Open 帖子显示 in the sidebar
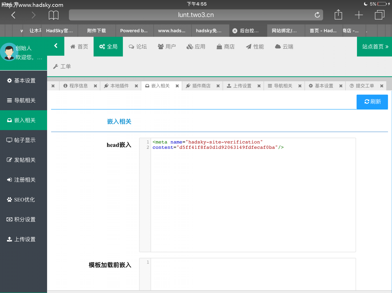Image resolution: width=392 pixels, height=293 pixels. [x=24, y=140]
